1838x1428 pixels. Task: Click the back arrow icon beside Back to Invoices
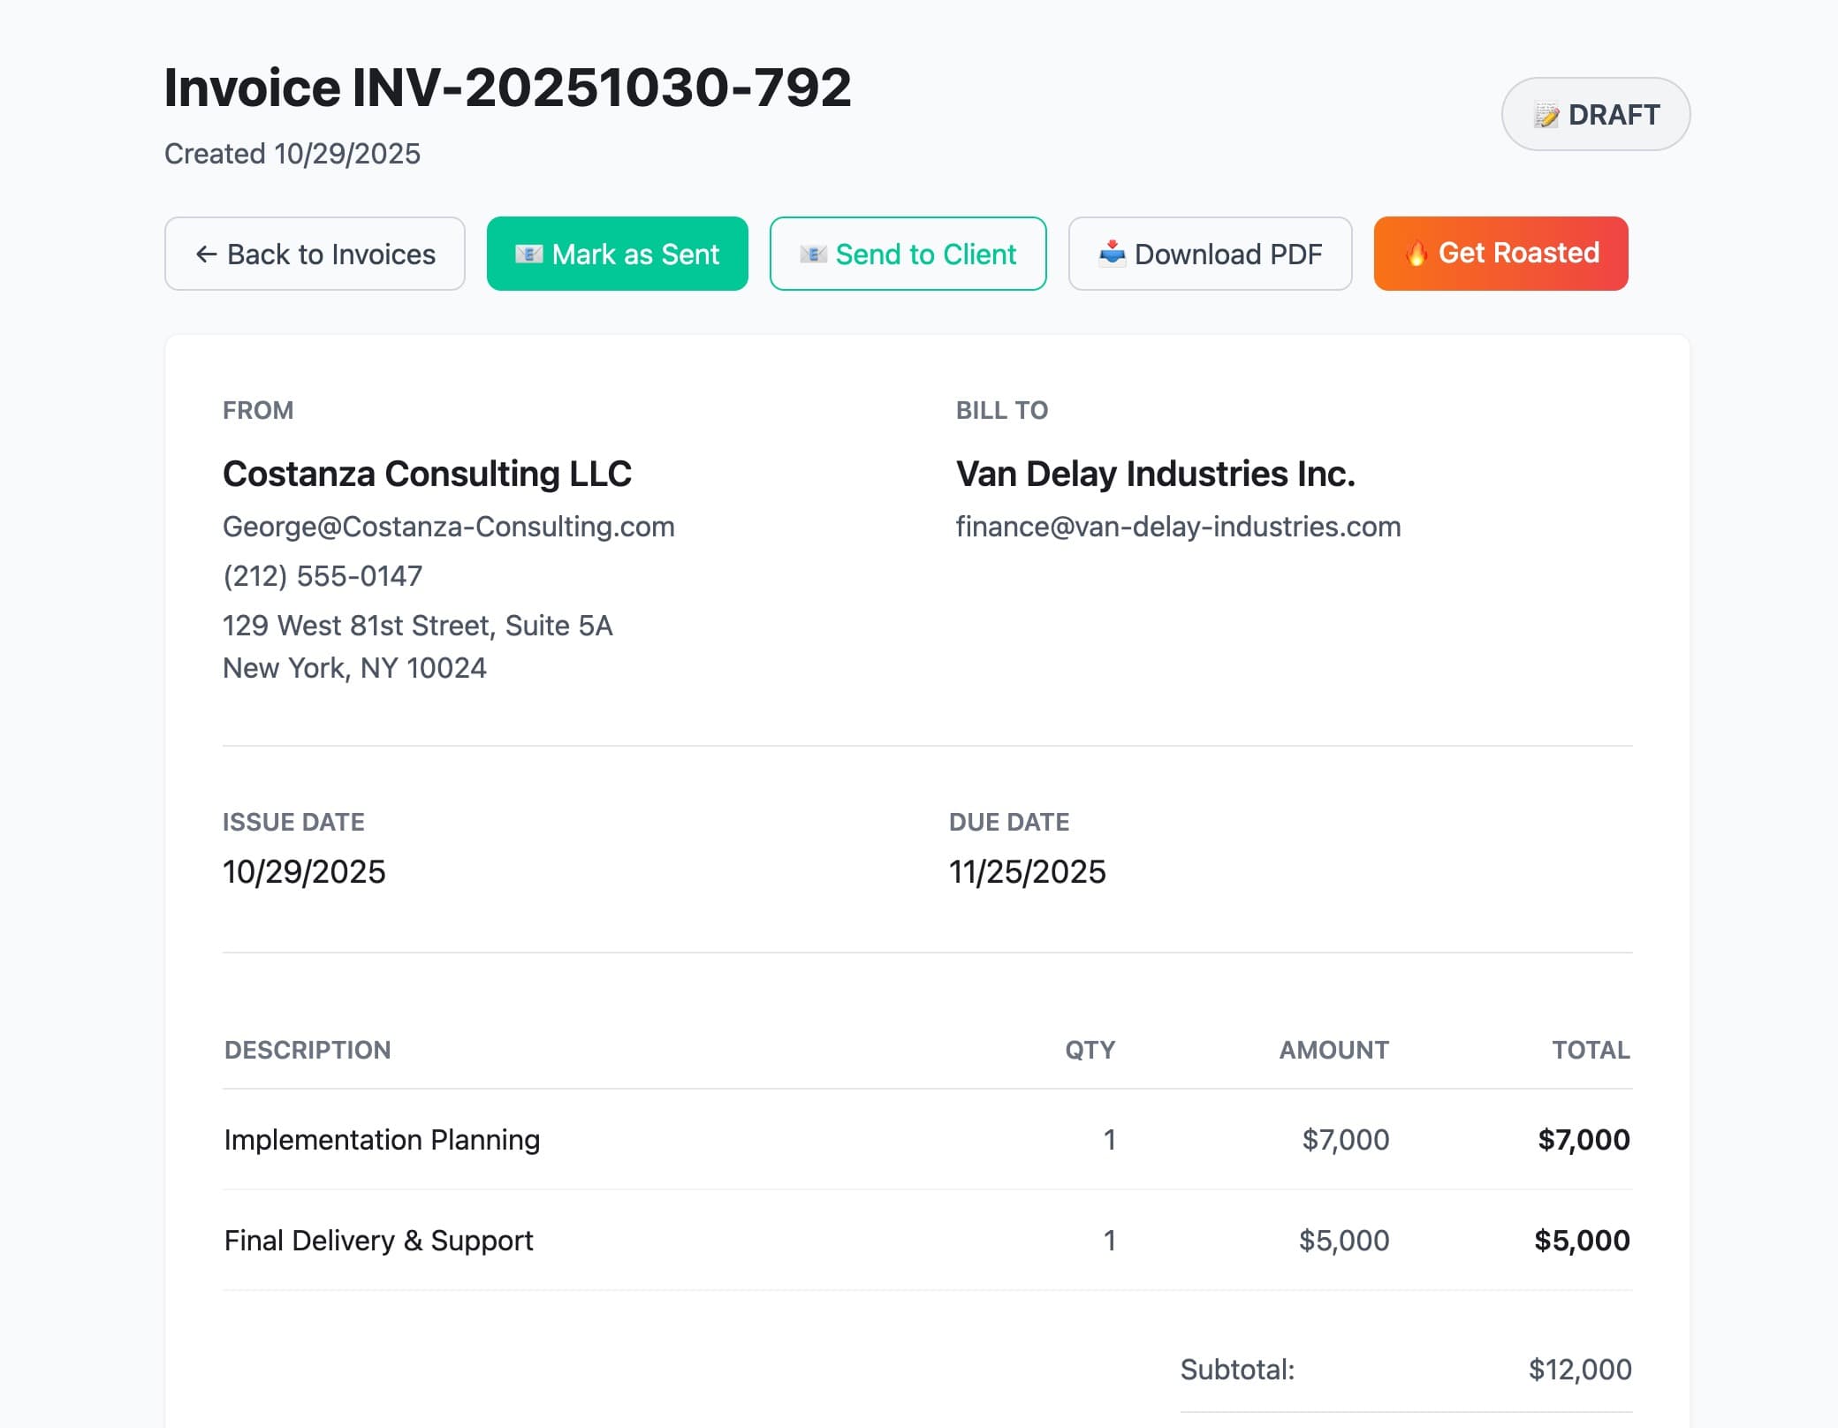click(205, 254)
